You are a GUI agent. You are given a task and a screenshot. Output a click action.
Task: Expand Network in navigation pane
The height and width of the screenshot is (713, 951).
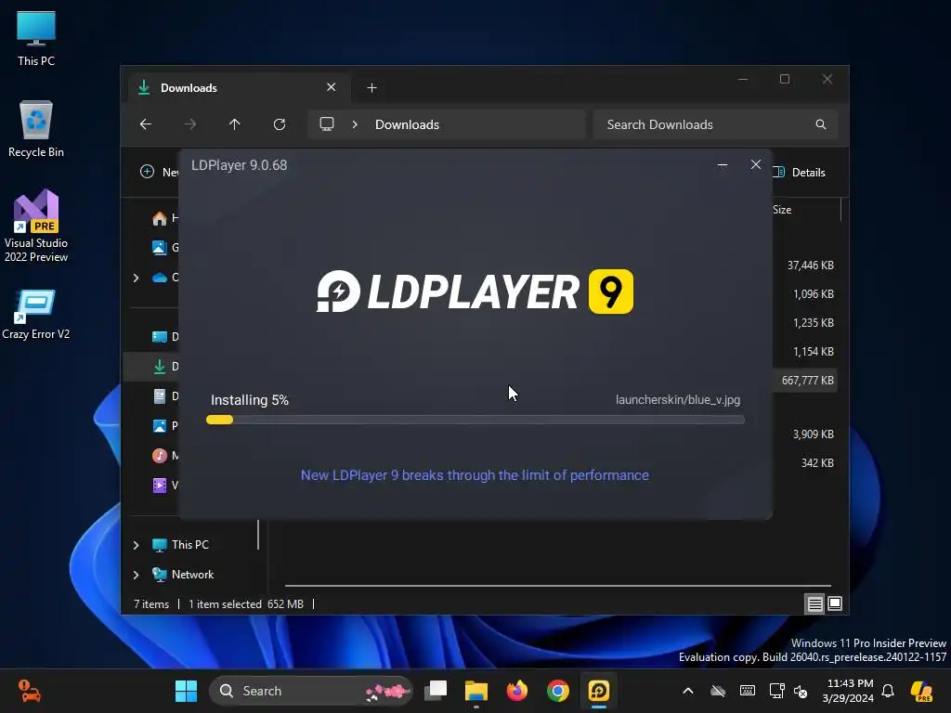coord(136,575)
